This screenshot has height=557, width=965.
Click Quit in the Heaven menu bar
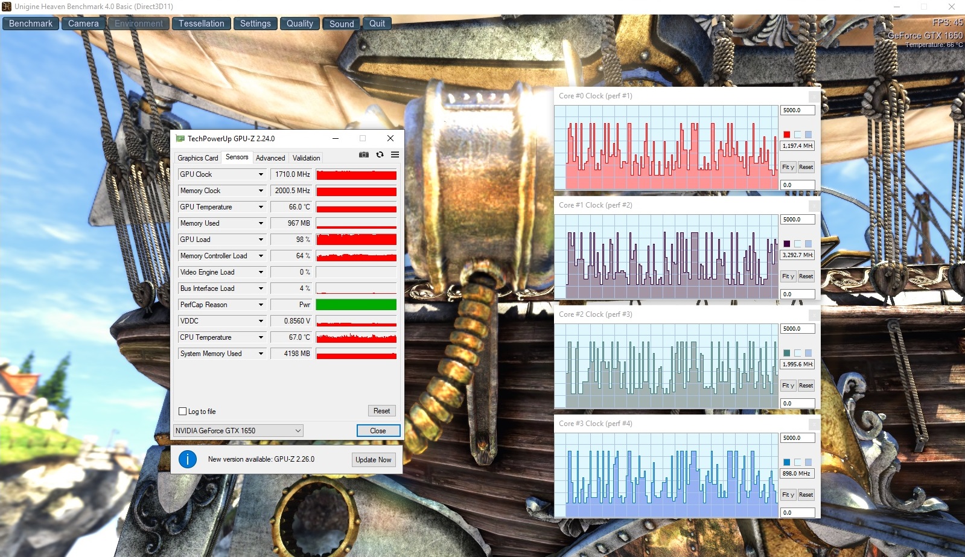pyautogui.click(x=377, y=24)
